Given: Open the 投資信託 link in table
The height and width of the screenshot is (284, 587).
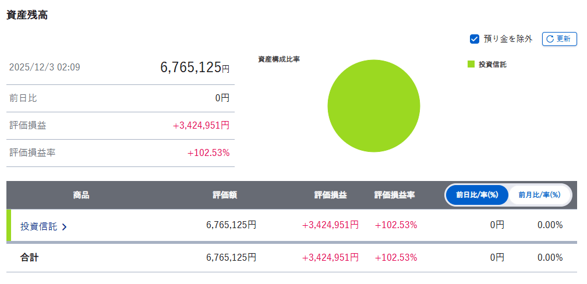Looking at the screenshot, I should [x=38, y=226].
